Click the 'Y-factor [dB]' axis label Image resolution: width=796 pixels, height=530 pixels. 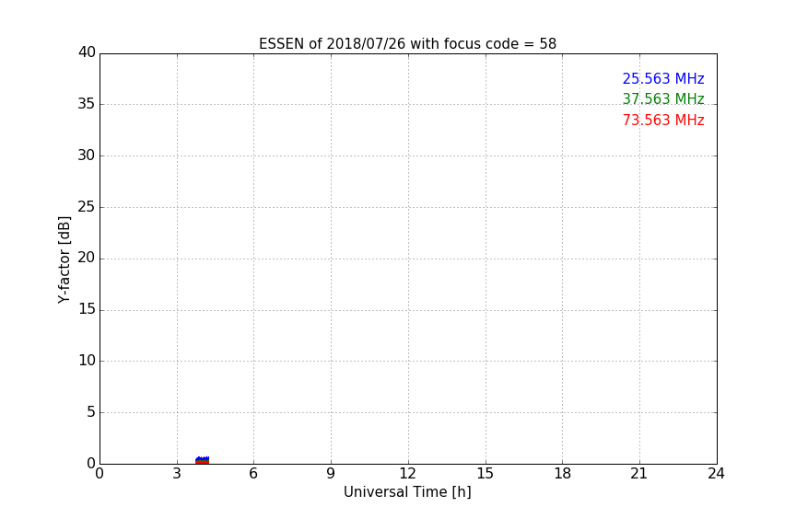point(64,259)
